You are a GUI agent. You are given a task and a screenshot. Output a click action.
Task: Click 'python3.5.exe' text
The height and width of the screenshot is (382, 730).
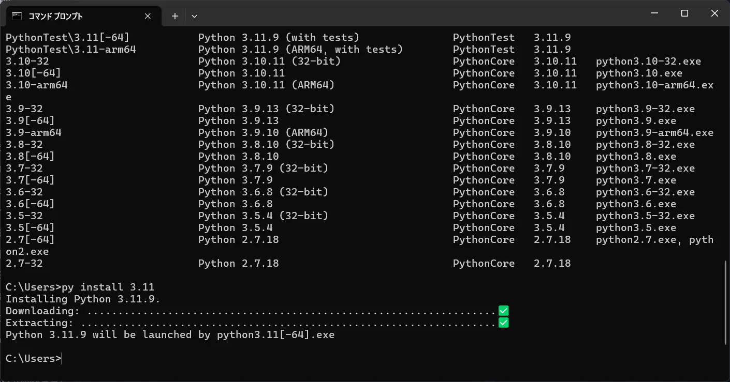(x=636, y=227)
